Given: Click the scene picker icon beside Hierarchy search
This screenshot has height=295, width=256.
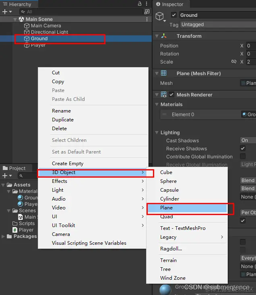Looking at the screenshot, I should (x=147, y=12).
